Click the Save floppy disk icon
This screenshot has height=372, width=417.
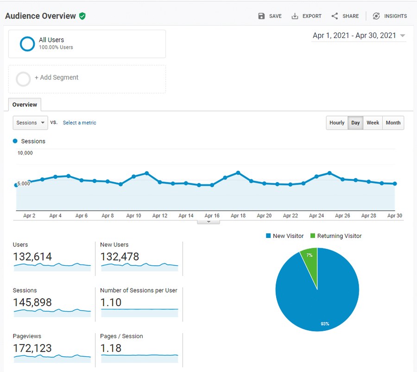[261, 16]
